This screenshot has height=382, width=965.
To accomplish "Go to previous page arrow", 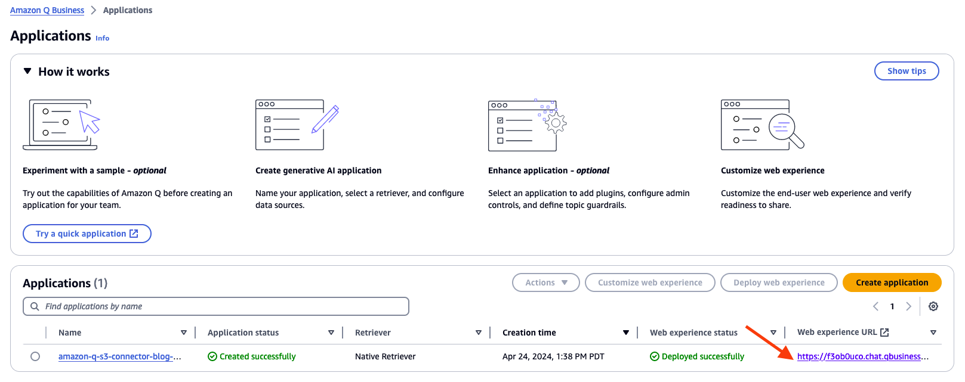I will pos(875,306).
